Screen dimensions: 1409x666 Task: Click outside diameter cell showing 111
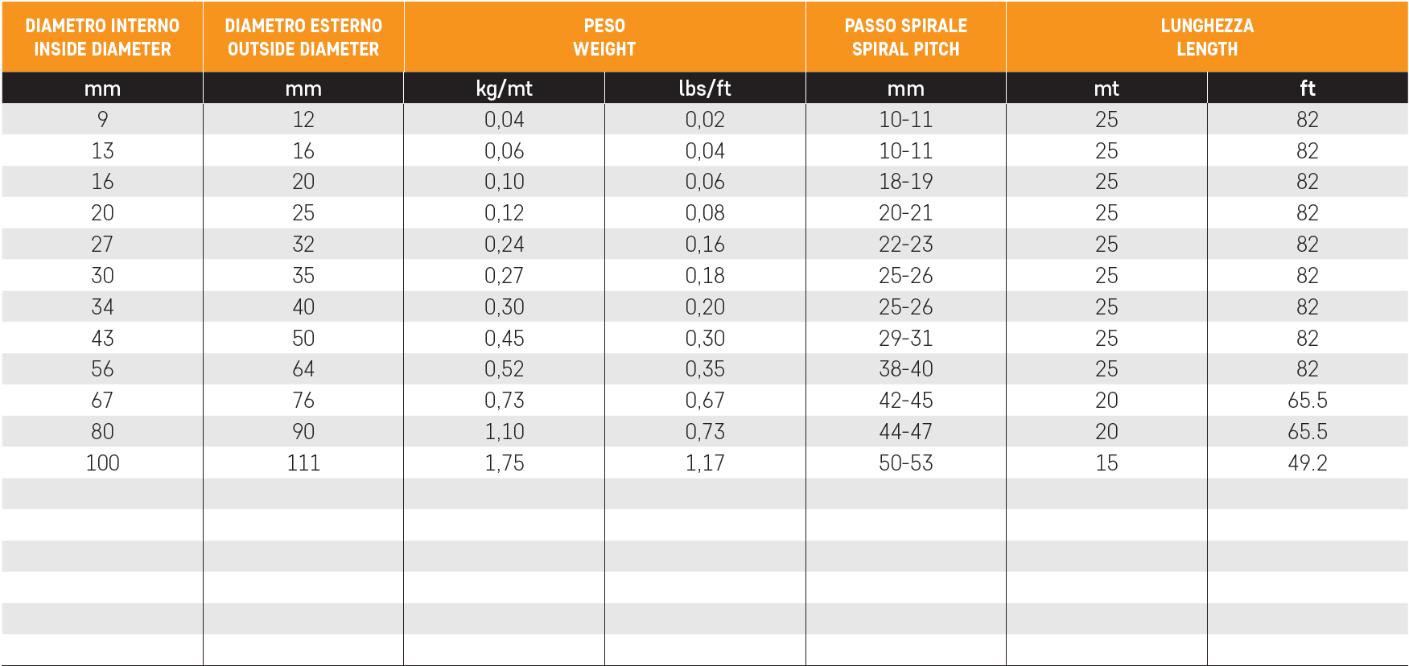303,463
